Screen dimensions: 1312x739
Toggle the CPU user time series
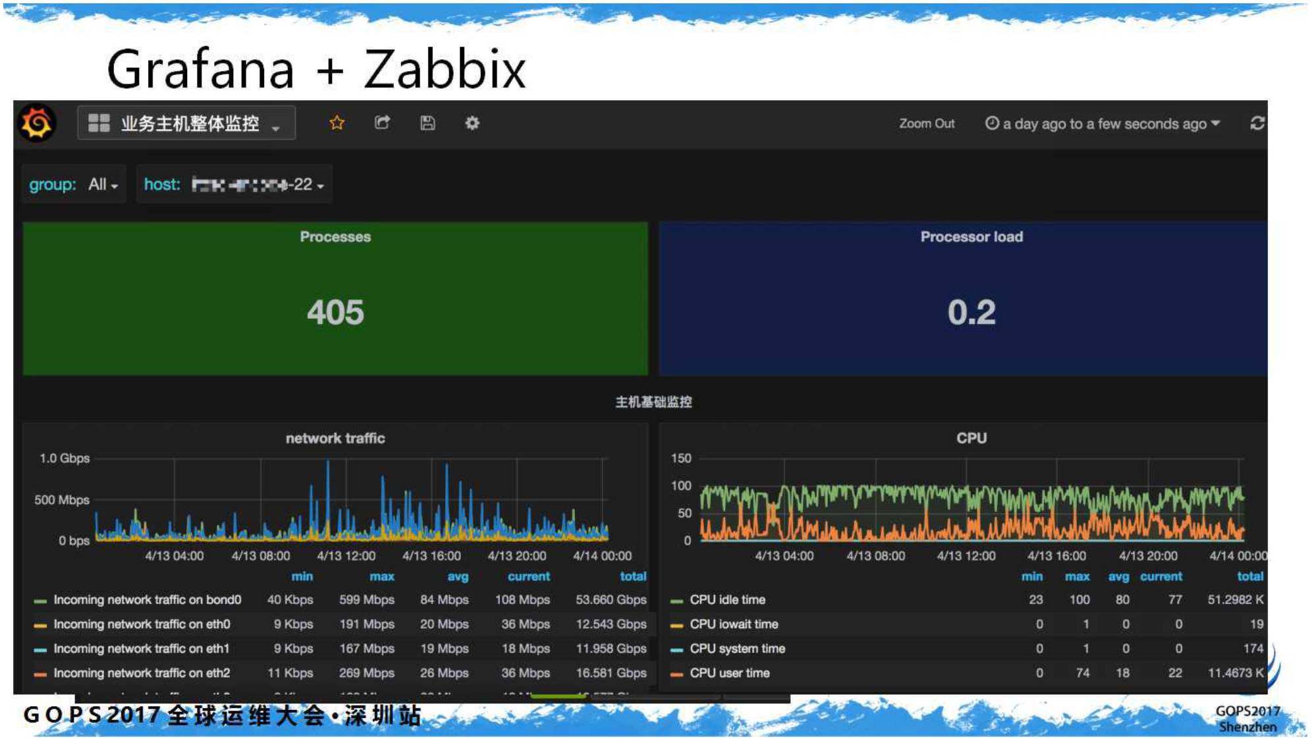729,673
